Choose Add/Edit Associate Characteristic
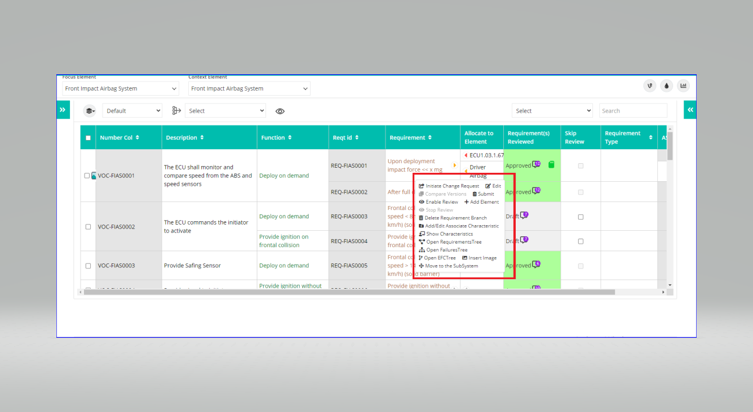753x412 pixels. point(459,226)
